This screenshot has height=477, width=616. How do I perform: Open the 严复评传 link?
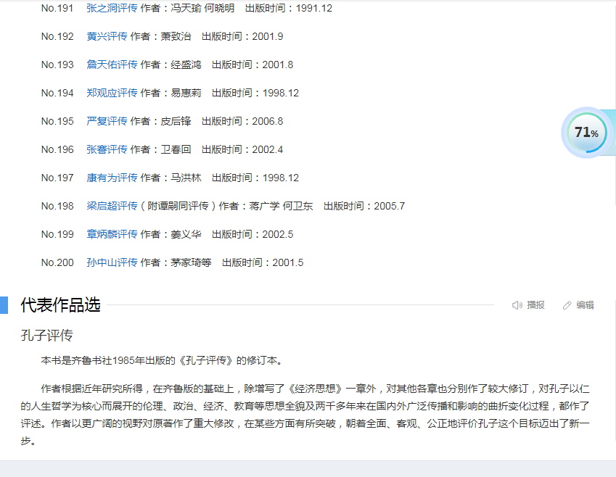[x=107, y=121]
